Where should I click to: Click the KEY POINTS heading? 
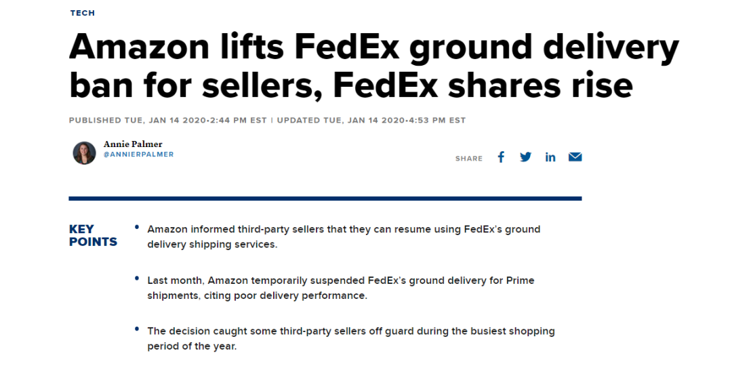[x=93, y=235]
